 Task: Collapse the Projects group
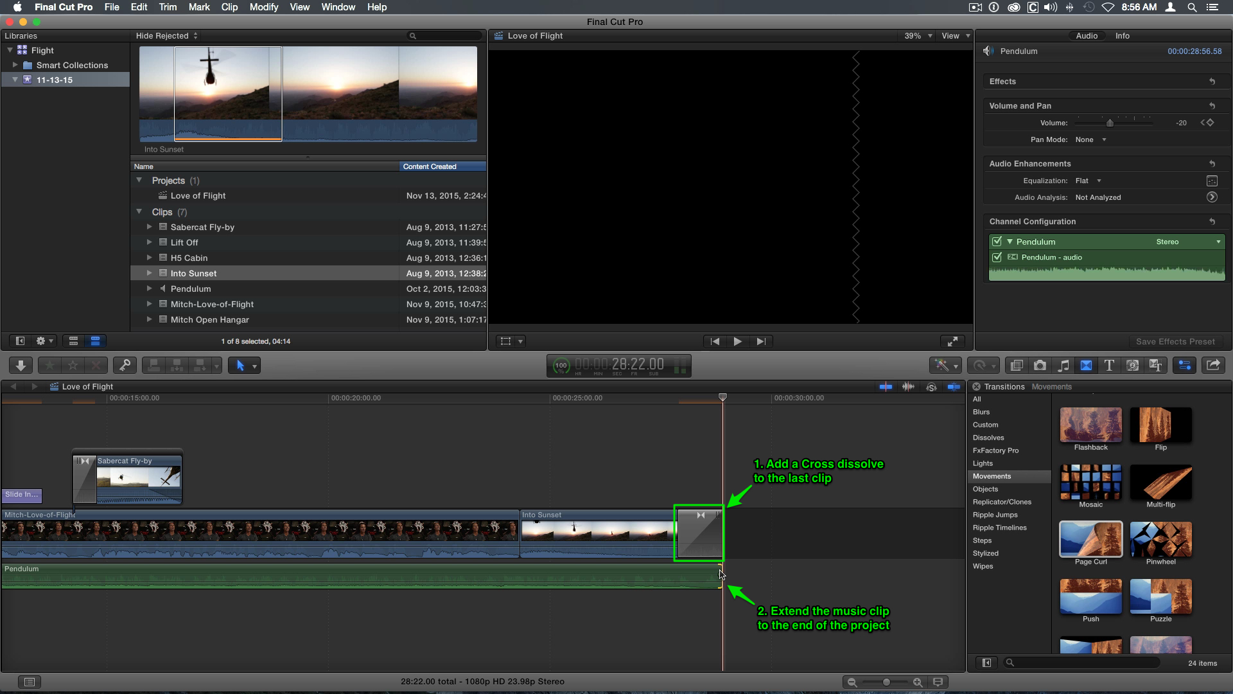point(139,181)
